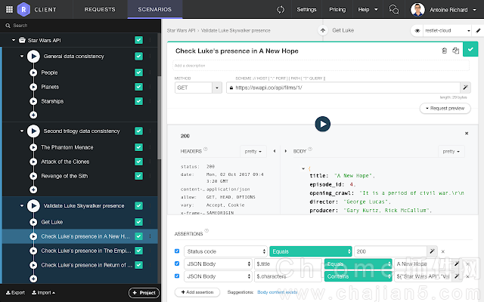The image size is (484, 302).
Task: Run Validate Luke Skywalker presence scenario
Action: coord(33,206)
